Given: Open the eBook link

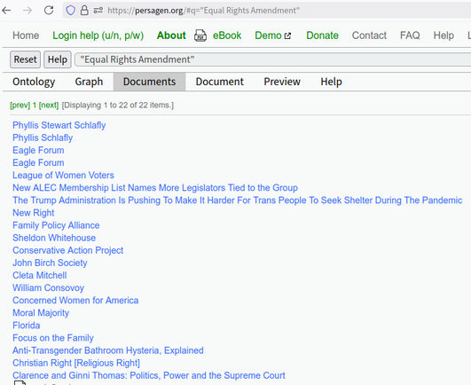Looking at the screenshot, I should point(227,35).
